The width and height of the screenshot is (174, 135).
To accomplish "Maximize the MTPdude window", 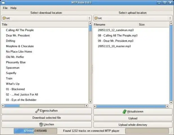I will tap(165, 3).
